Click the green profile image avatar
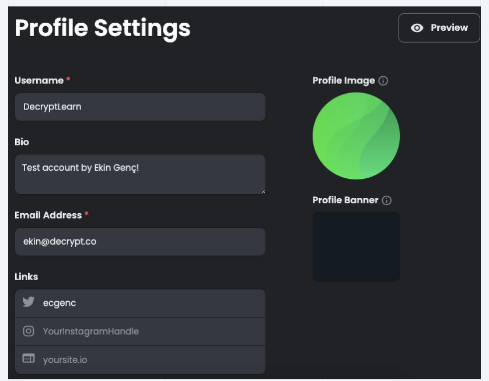This screenshot has width=489, height=381. tap(356, 136)
